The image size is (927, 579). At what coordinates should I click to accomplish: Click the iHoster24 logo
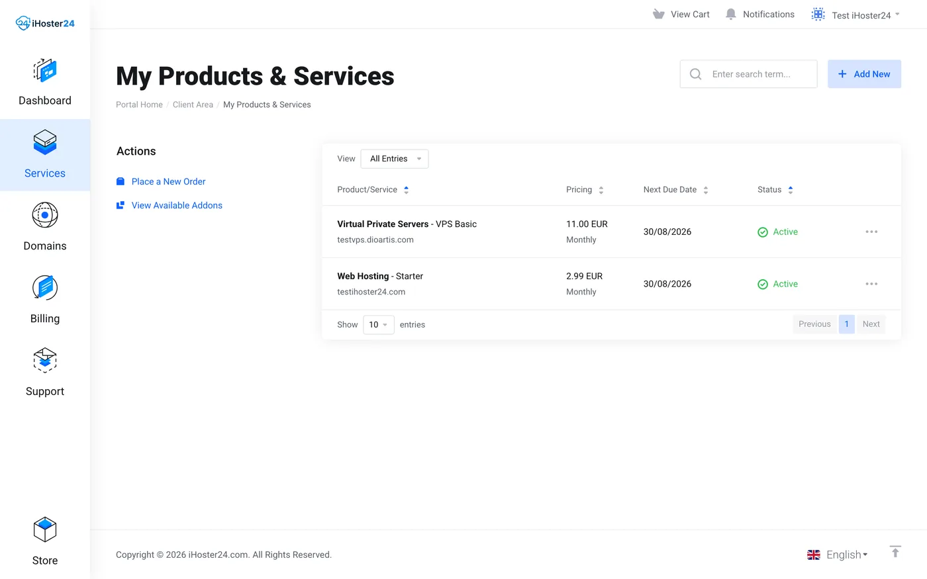coord(45,23)
